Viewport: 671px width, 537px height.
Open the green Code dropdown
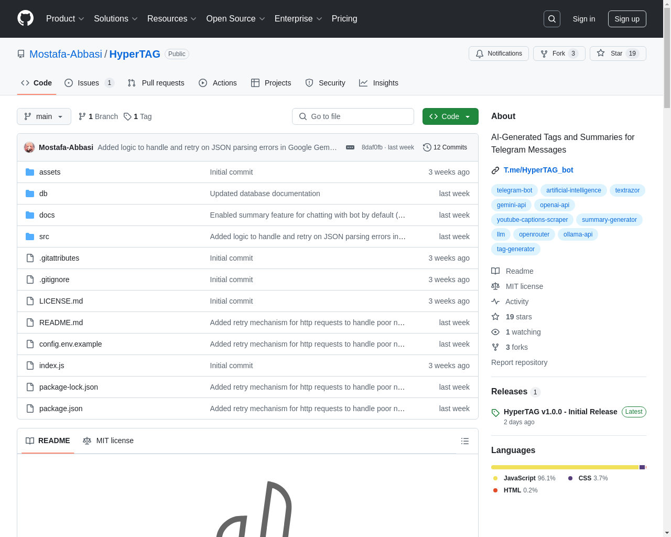(x=450, y=116)
